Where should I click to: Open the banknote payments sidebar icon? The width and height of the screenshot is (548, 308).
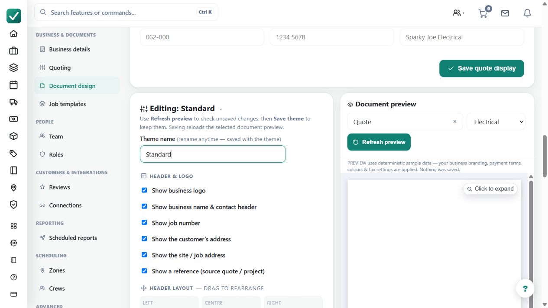(x=13, y=119)
